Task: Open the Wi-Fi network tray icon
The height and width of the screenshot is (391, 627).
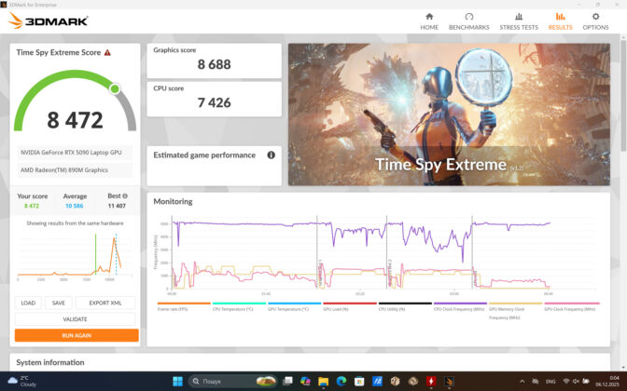Action: (565, 382)
